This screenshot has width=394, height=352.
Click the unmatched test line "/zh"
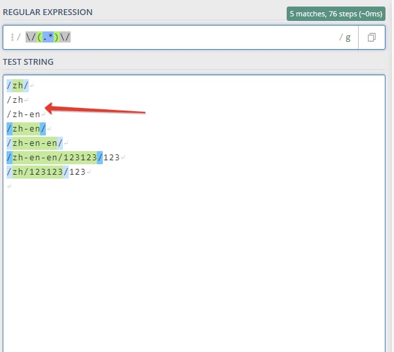click(x=15, y=99)
